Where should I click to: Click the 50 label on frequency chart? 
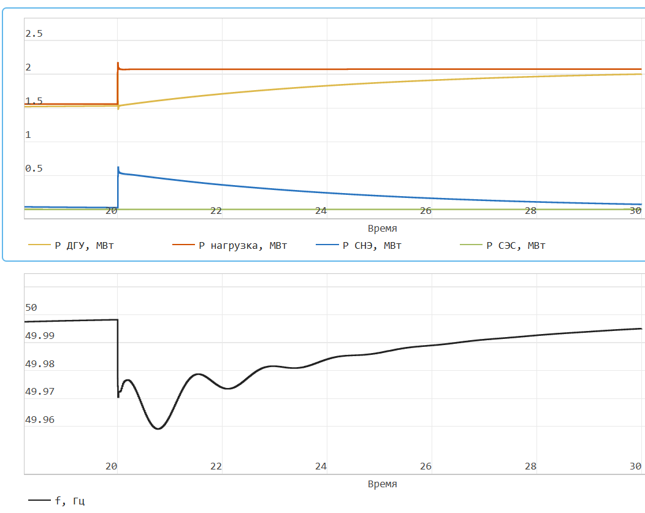31,307
